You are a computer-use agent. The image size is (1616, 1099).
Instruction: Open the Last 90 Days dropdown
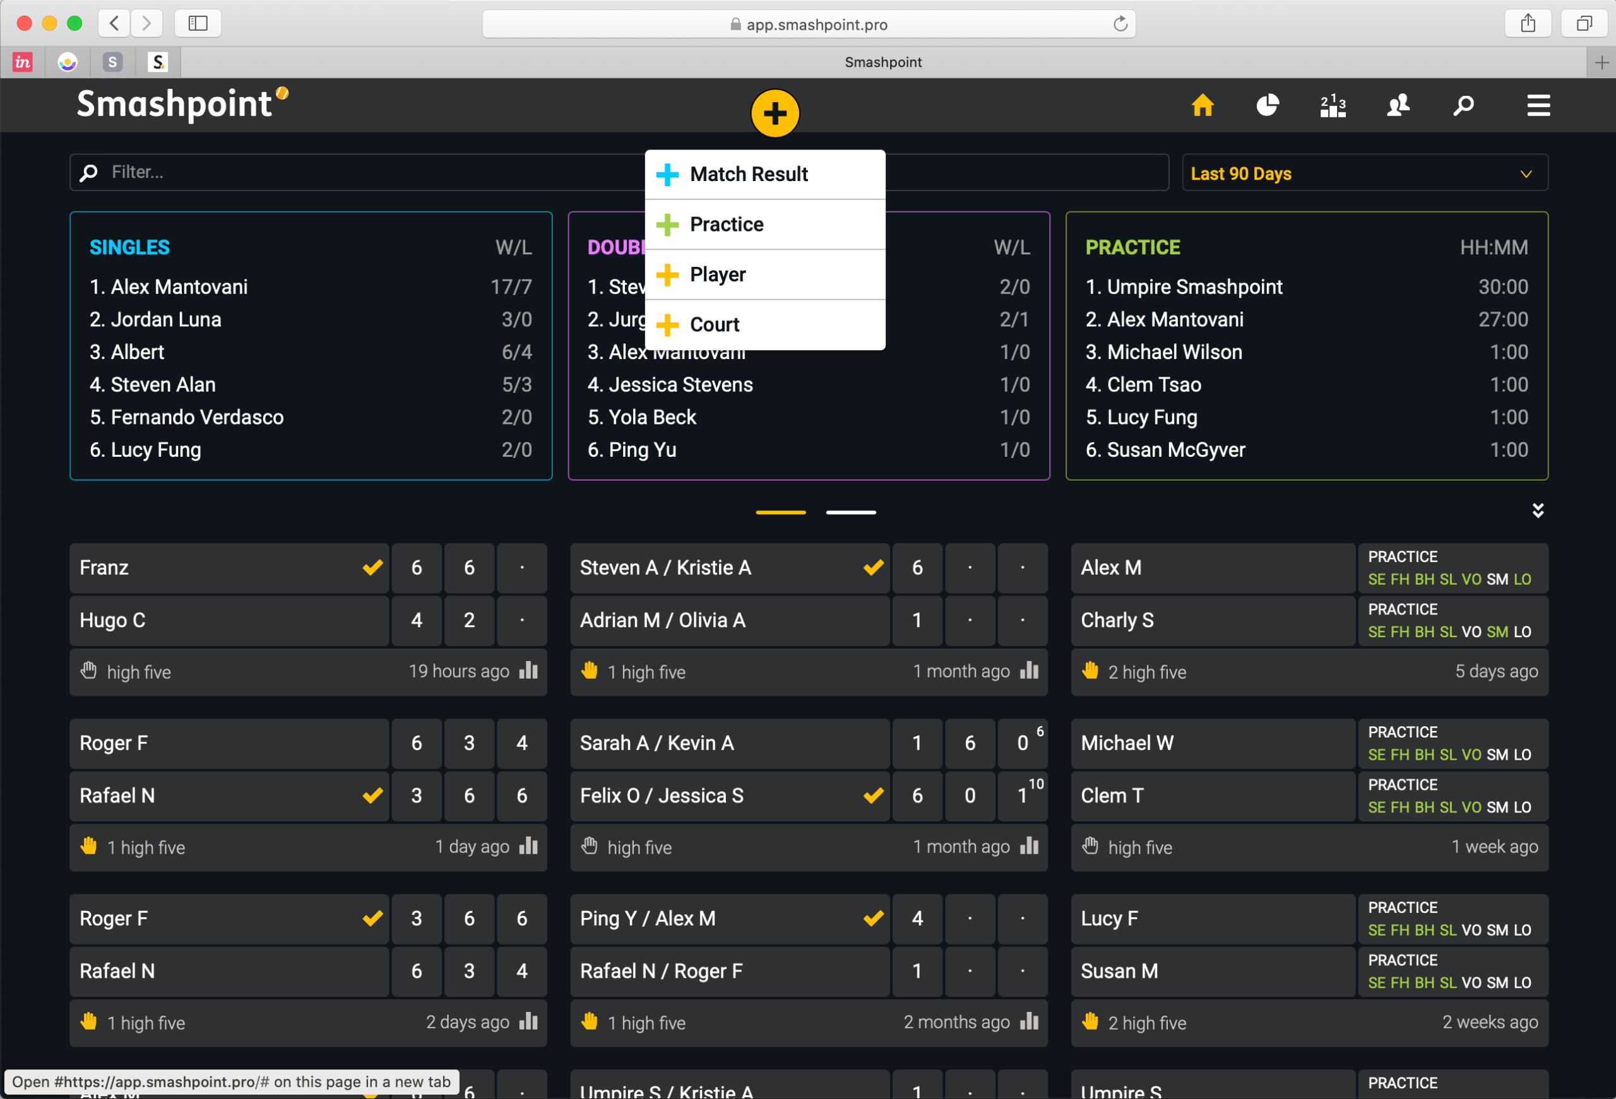coord(1364,173)
